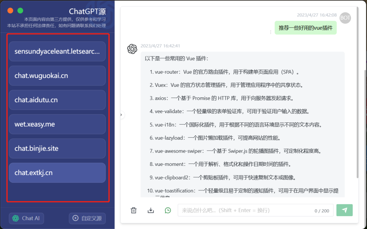This screenshot has height=229, width=367.
Task: Choose the wet.xeasy.me source
Action: (57, 124)
